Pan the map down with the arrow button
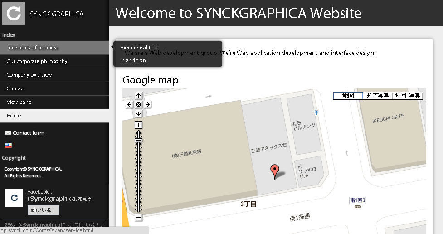 coord(138,114)
